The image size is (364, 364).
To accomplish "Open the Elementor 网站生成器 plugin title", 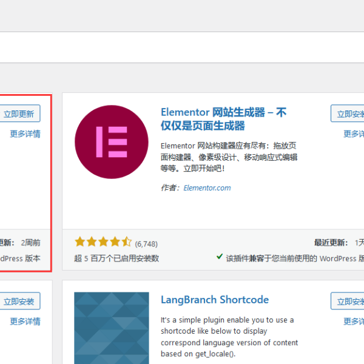I will (x=223, y=119).
